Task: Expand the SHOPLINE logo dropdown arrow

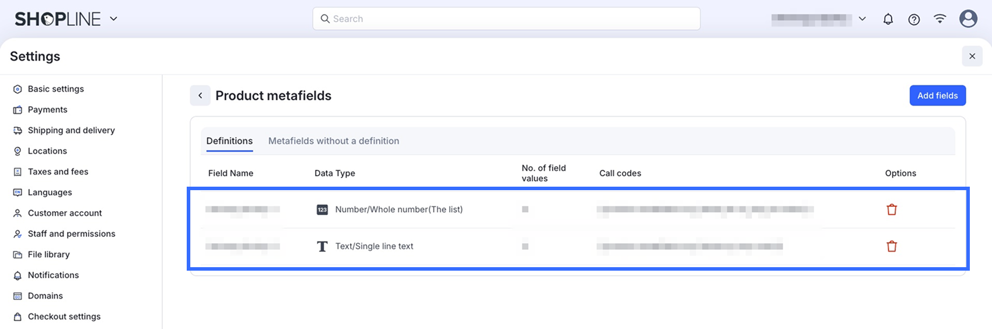Action: 114,19
